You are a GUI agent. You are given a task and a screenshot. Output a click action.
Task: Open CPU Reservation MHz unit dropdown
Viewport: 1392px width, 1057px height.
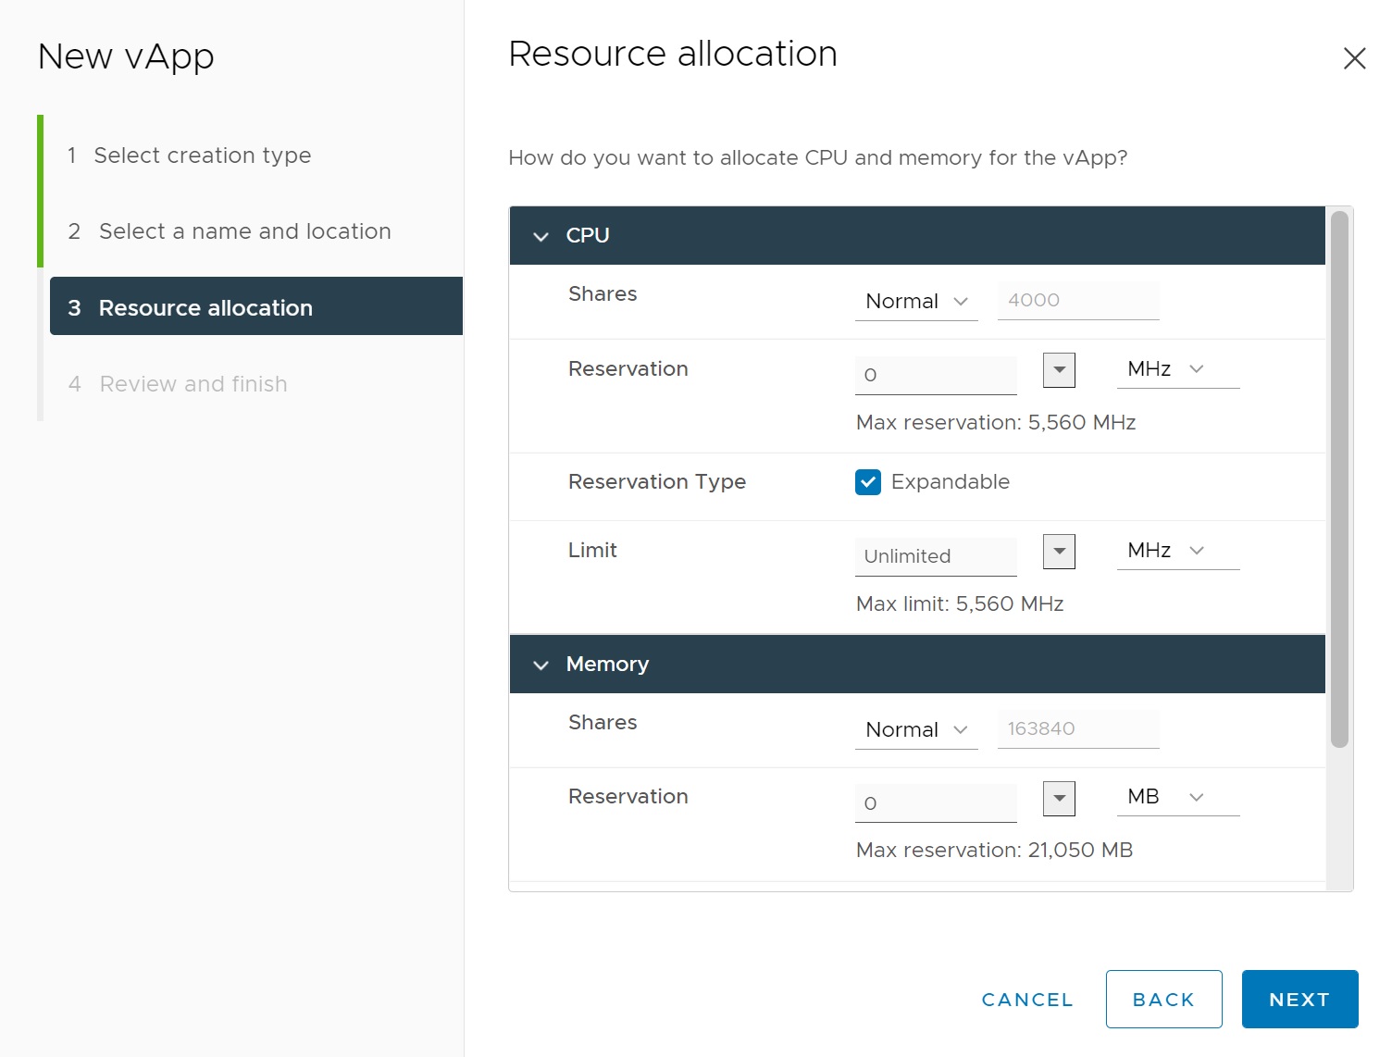(1176, 369)
